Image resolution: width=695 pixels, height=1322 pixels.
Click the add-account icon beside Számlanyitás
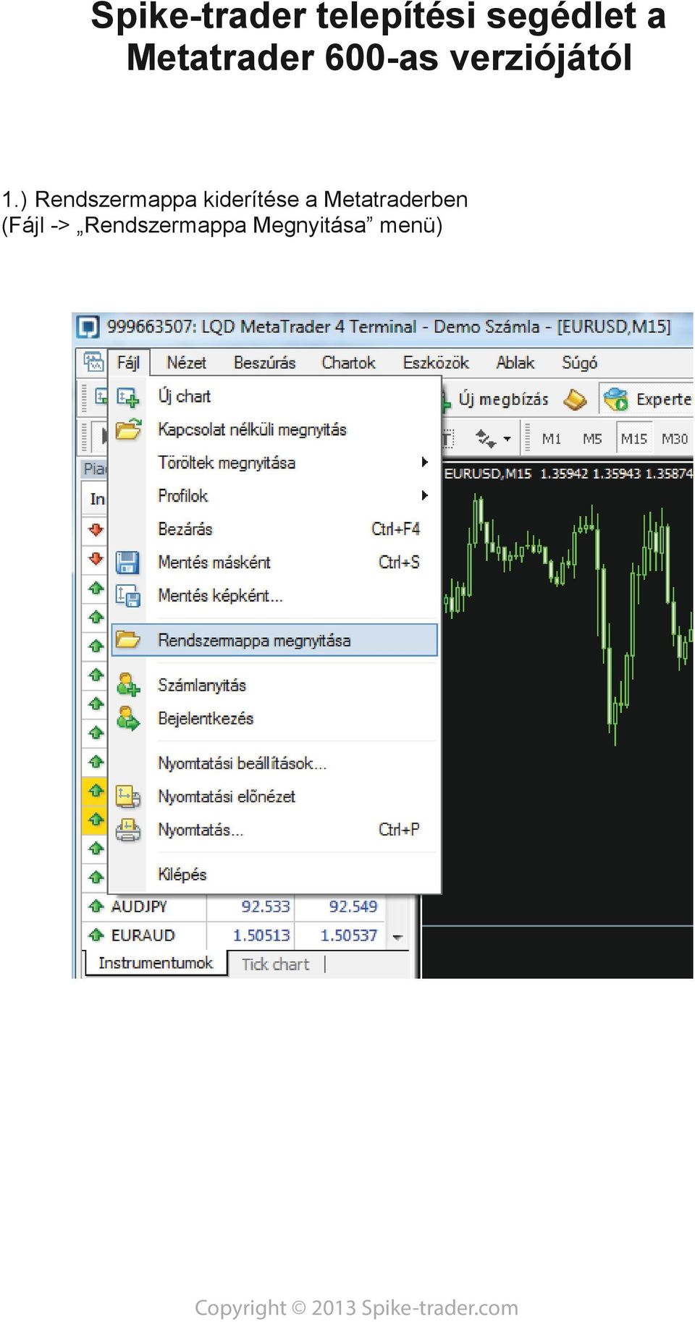128,685
